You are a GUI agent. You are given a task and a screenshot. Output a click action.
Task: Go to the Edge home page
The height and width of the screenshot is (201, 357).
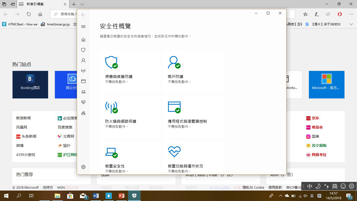point(40,14)
